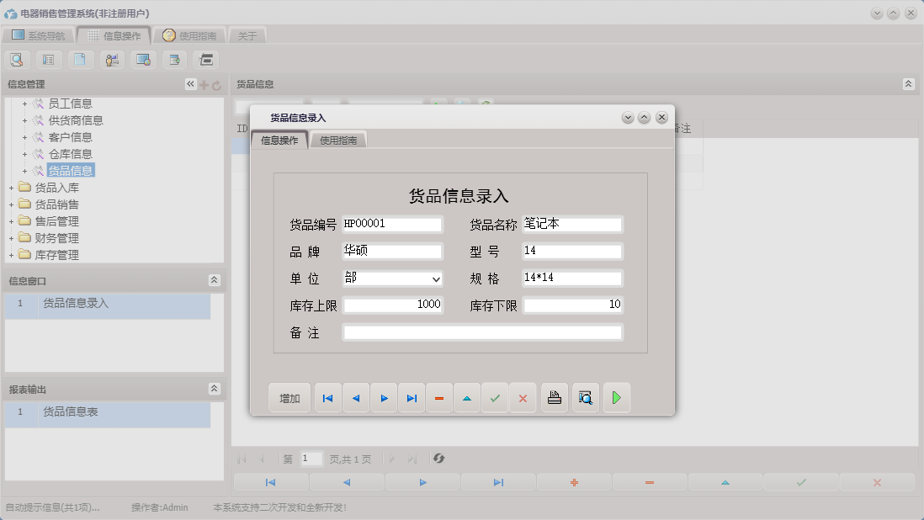924x520 pixels.
Task: Select the search/magnifier tool in the top toolbar
Action: tap(17, 59)
